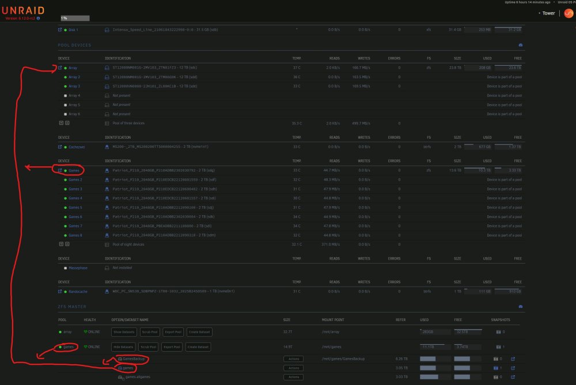This screenshot has width=576, height=385.
Task: Open the Randocache device link
Action: (x=78, y=291)
